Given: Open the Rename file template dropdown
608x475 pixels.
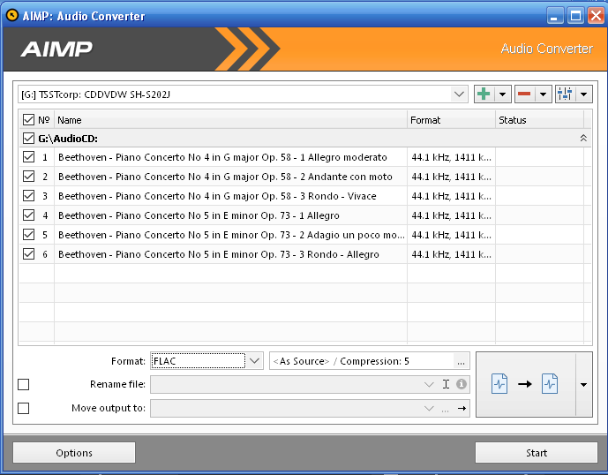Looking at the screenshot, I should (x=429, y=384).
